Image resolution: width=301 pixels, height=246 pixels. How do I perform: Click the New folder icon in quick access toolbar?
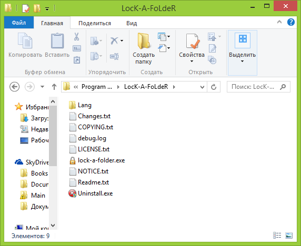pos(37,8)
